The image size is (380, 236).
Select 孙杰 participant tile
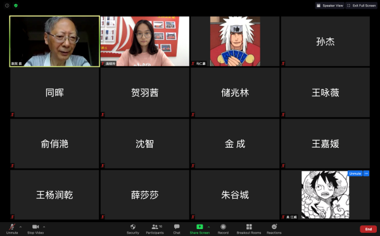coord(326,41)
